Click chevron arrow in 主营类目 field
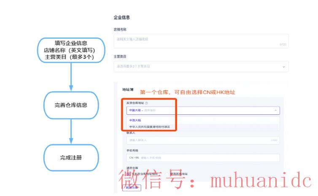Image resolution: width=318 pixels, height=196 pixels. [283, 66]
